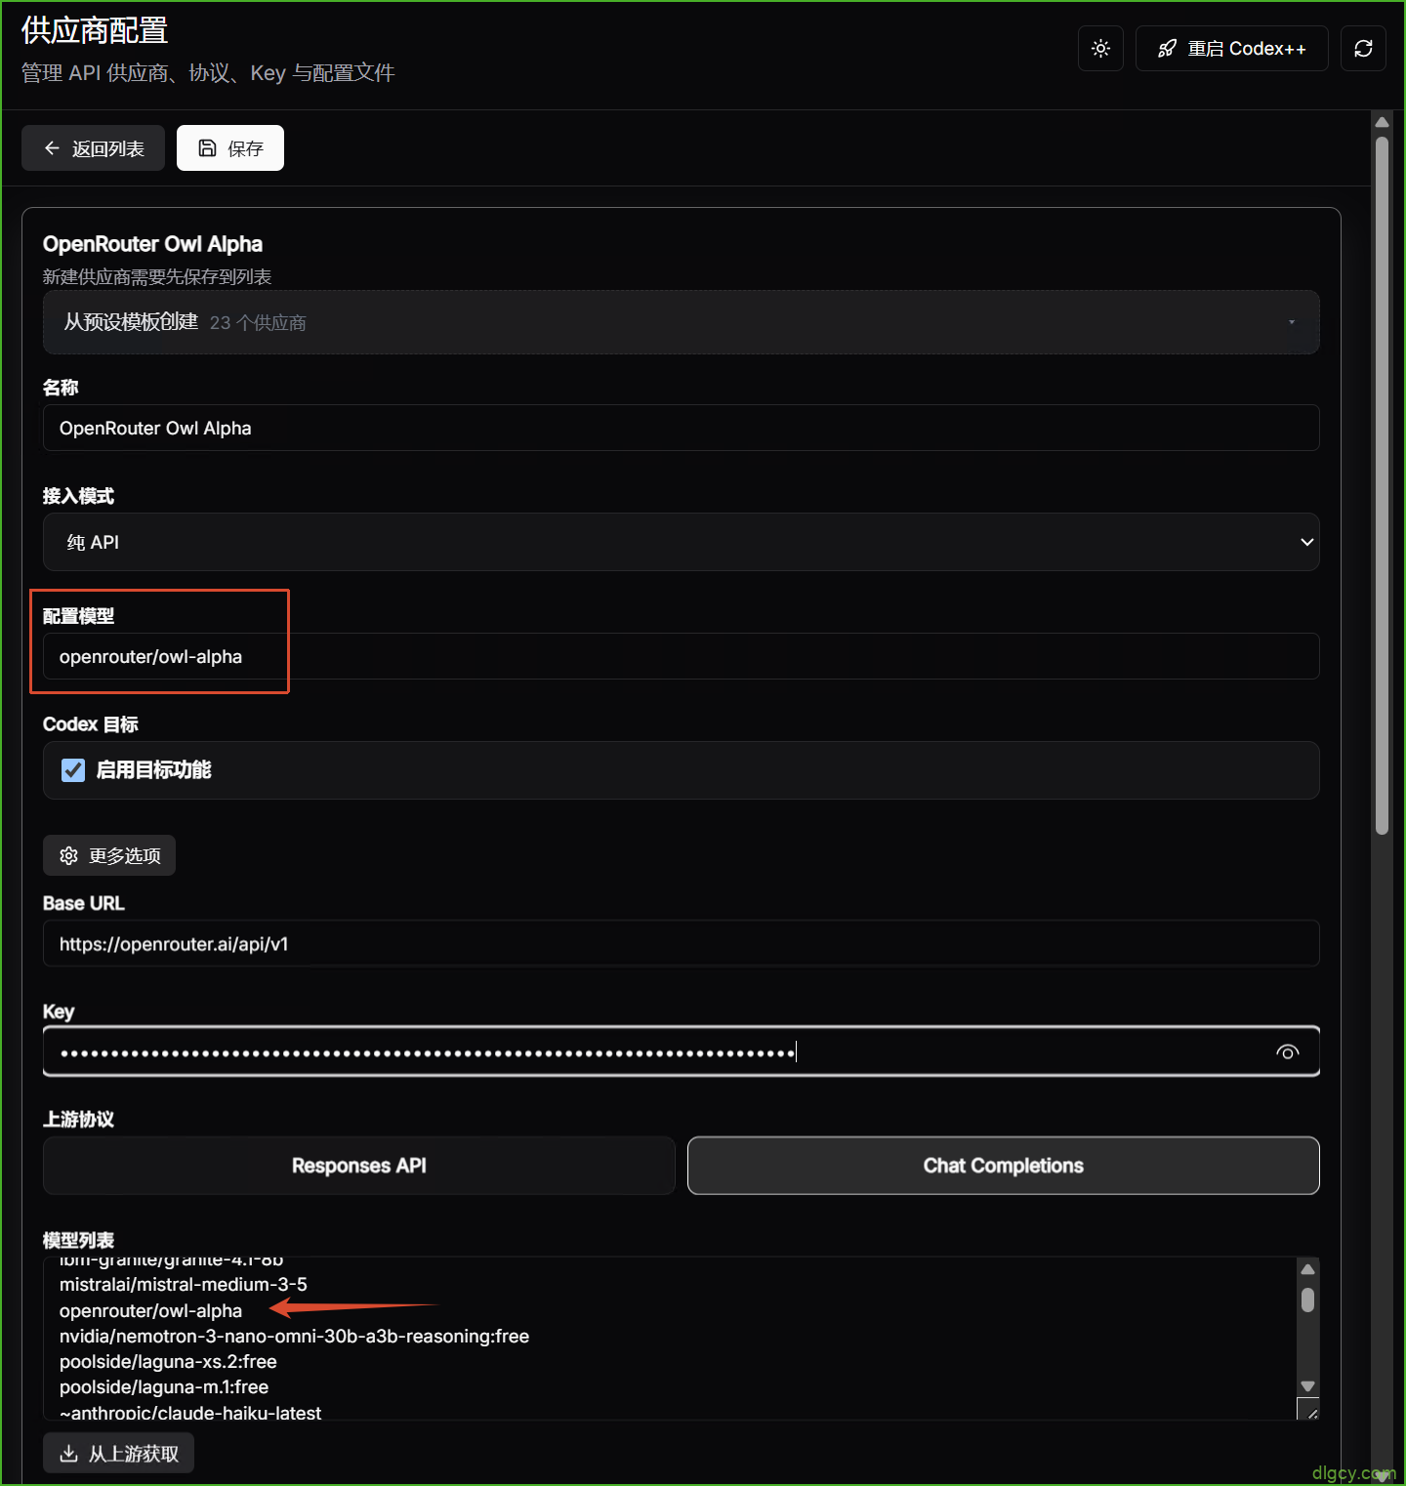Click the model list scroll-down arrow
This screenshot has width=1406, height=1486.
[x=1307, y=1386]
